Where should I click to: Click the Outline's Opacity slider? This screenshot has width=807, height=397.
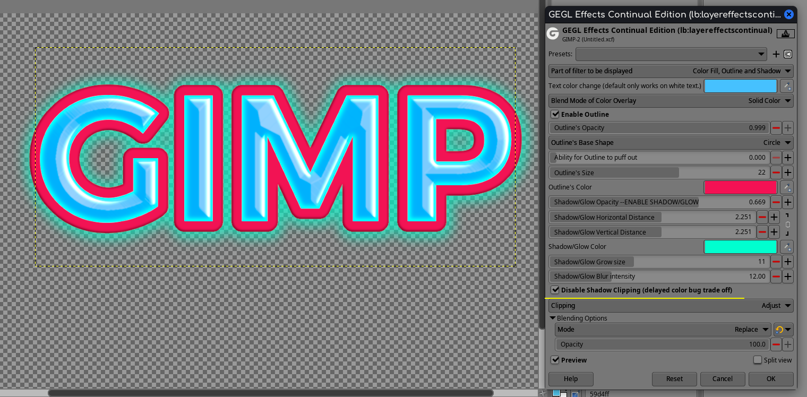tap(659, 128)
